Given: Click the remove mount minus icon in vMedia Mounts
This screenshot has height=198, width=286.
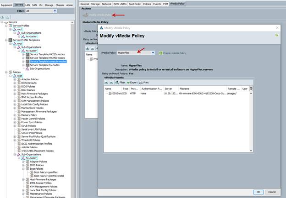Looking at the screenshot, I should (111, 83).
